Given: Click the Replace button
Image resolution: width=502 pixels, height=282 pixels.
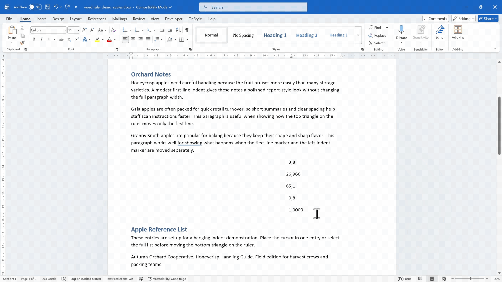Looking at the screenshot, I should [x=377, y=35].
